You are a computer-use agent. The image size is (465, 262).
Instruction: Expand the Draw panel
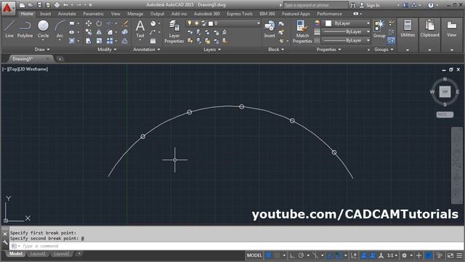pos(42,49)
